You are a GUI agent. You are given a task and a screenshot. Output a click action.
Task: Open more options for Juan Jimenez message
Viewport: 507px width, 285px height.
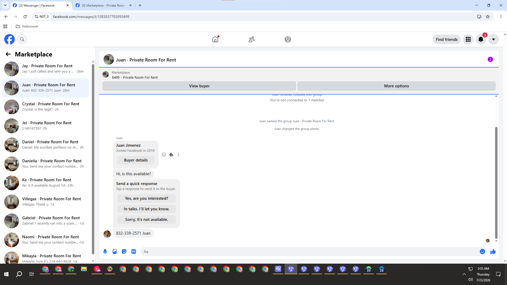[x=179, y=155]
